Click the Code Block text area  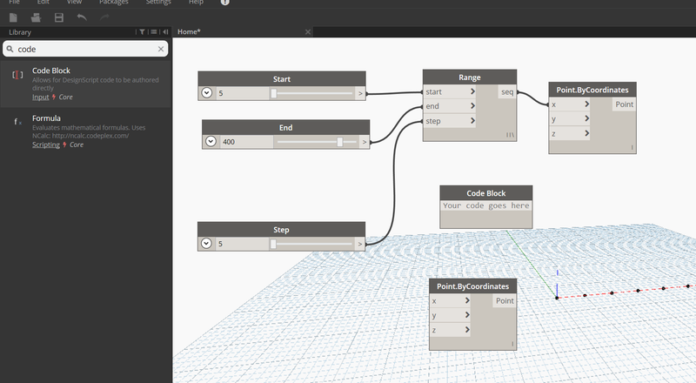(486, 205)
